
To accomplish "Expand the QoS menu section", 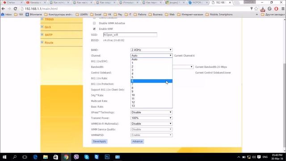I will (42, 27).
